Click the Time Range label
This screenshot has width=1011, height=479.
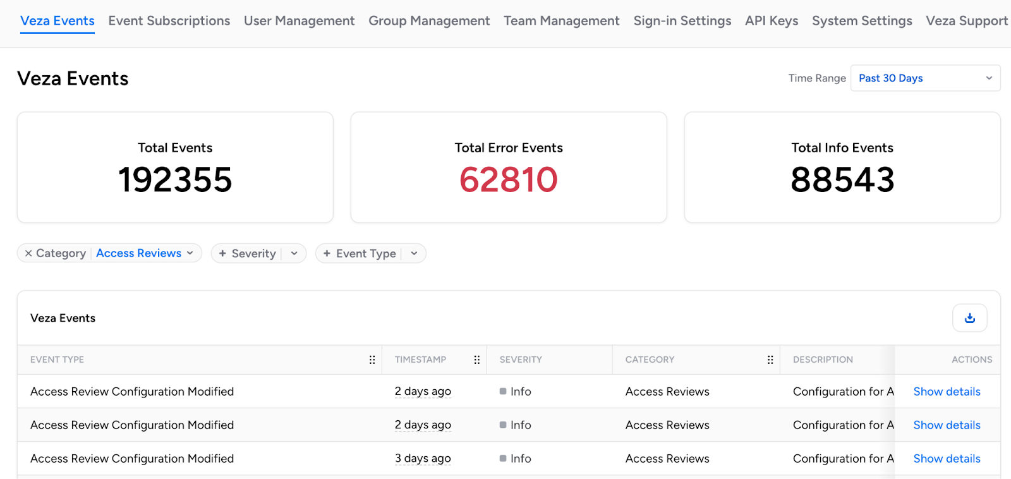coord(817,78)
